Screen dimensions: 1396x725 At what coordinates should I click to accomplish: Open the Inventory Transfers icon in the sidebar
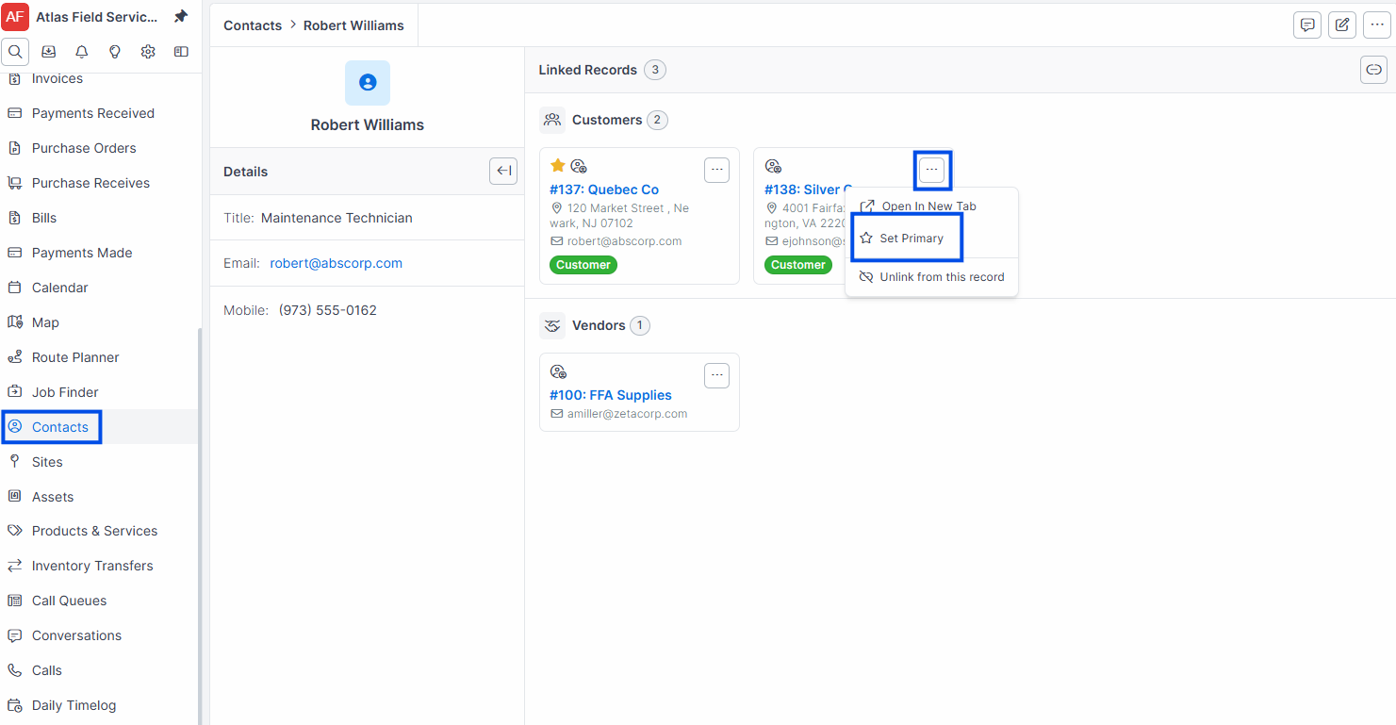(14, 566)
